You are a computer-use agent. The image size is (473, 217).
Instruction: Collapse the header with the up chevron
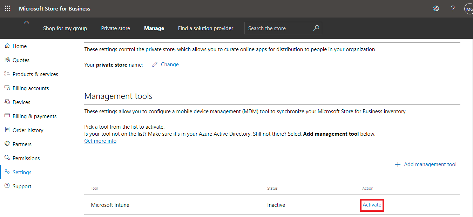click(26, 22)
